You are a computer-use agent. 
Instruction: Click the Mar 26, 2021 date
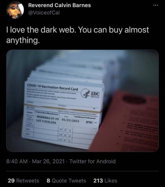point(48,162)
